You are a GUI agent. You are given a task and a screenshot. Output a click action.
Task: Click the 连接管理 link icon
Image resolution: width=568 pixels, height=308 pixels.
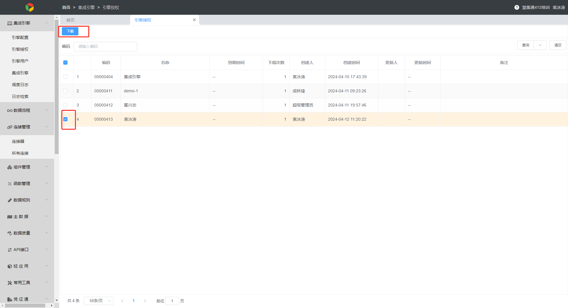[10, 127]
